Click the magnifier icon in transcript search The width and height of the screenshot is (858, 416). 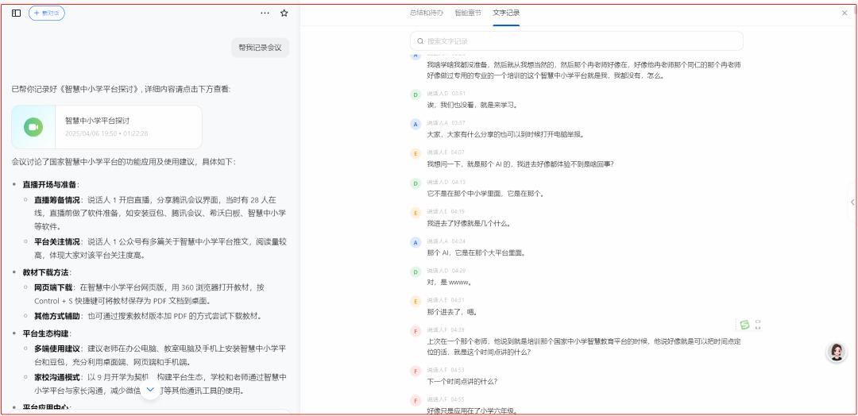pos(420,41)
